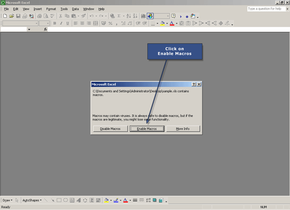The image size is (290, 210).
Task: Toggle Italic formatting
Action: 61,23
